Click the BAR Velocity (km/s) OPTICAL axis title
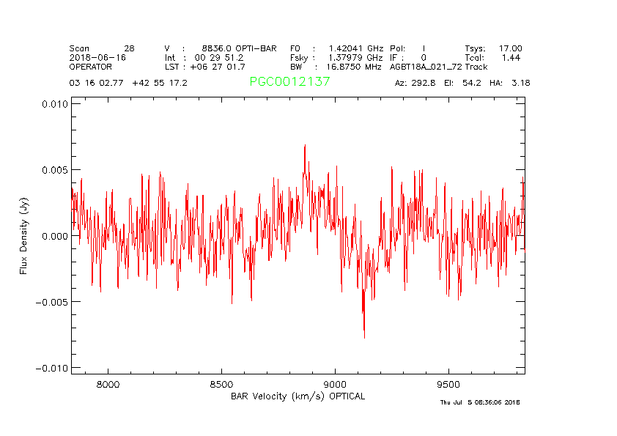 tap(298, 396)
